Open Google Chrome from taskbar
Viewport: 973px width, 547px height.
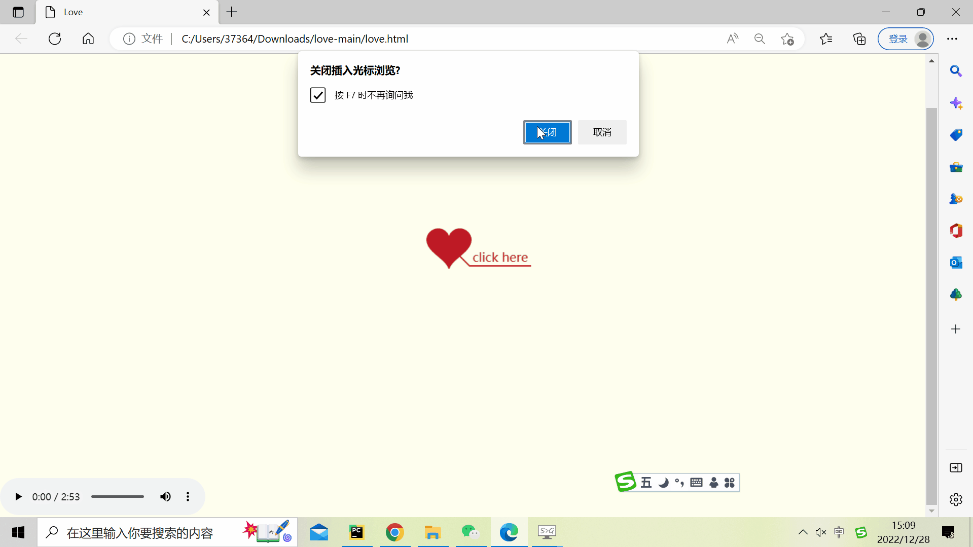click(x=395, y=532)
